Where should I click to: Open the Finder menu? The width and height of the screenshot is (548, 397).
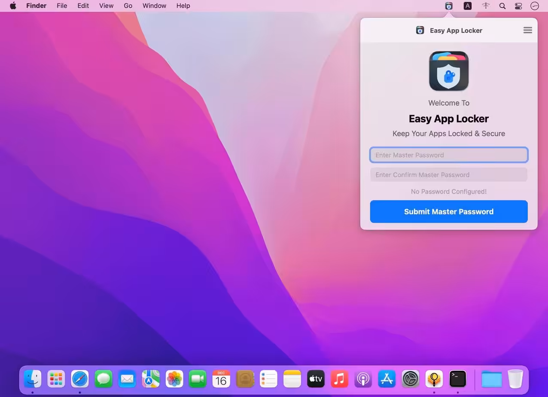click(36, 6)
